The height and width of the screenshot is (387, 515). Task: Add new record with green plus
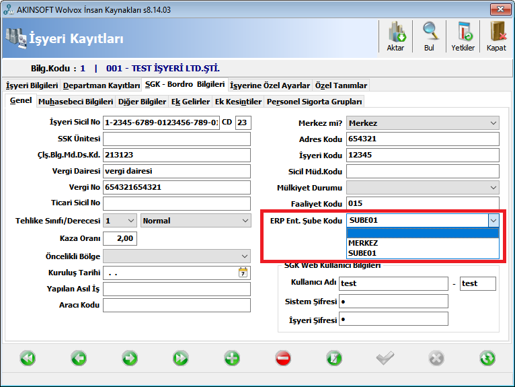point(232,358)
